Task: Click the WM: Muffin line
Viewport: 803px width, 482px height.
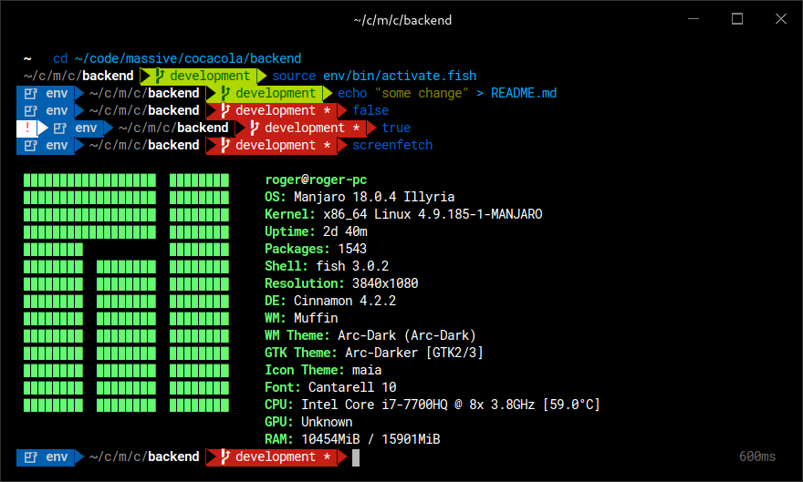Action: pyautogui.click(x=301, y=318)
